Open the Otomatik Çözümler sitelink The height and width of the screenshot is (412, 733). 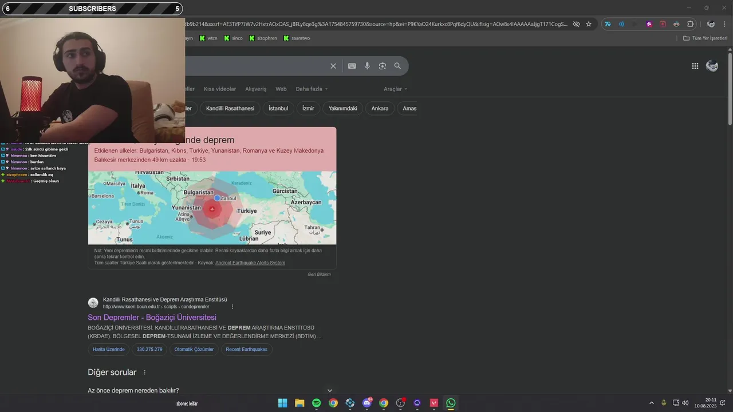(x=194, y=349)
